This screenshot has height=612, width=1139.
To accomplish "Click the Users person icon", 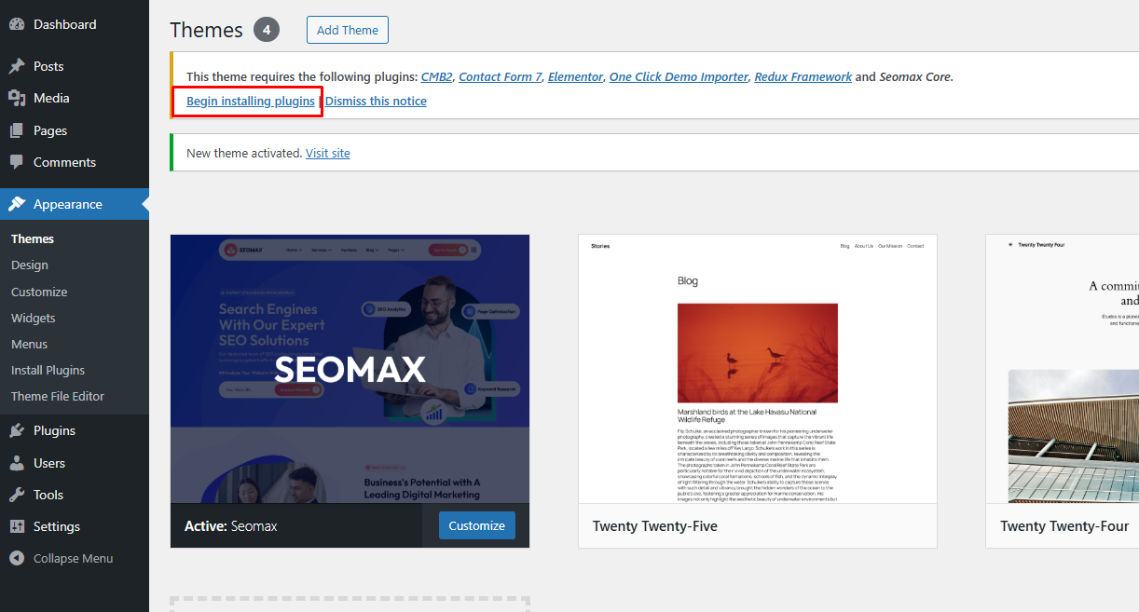I will (17, 463).
